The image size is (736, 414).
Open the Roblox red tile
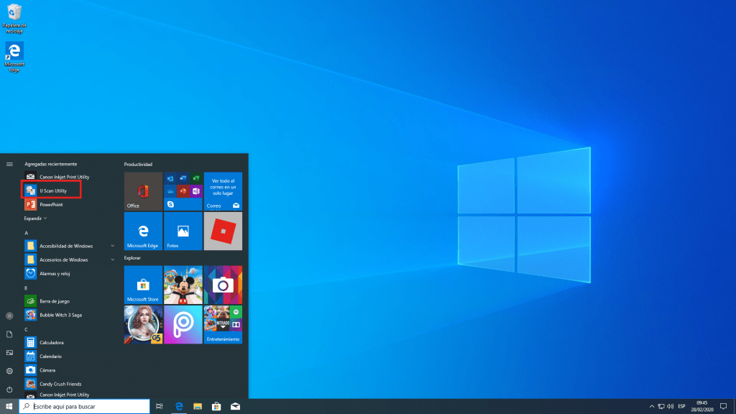223,231
